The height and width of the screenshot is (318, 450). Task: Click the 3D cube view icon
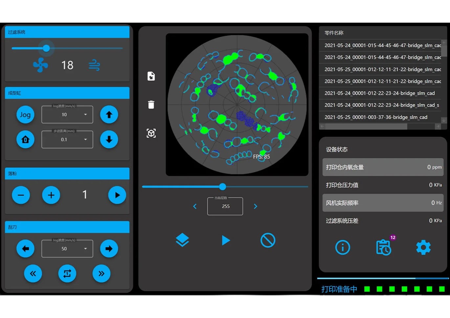tap(151, 133)
